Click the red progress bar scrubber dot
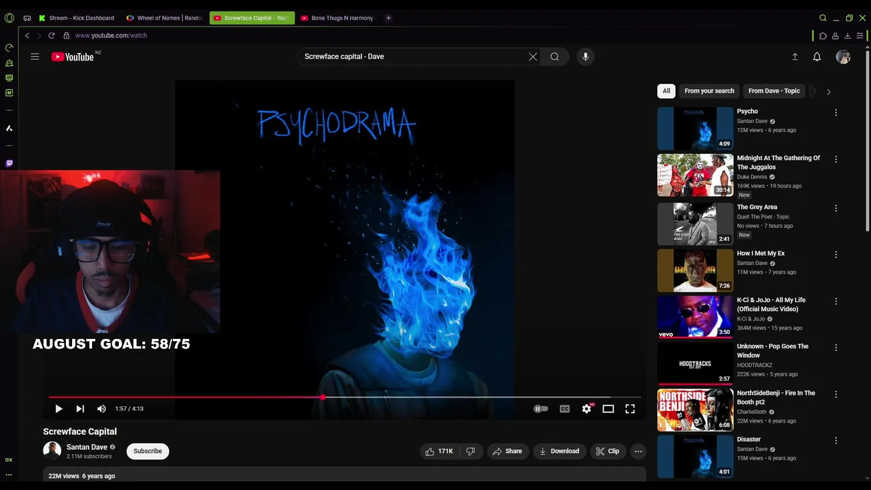This screenshot has width=871, height=490. point(322,397)
